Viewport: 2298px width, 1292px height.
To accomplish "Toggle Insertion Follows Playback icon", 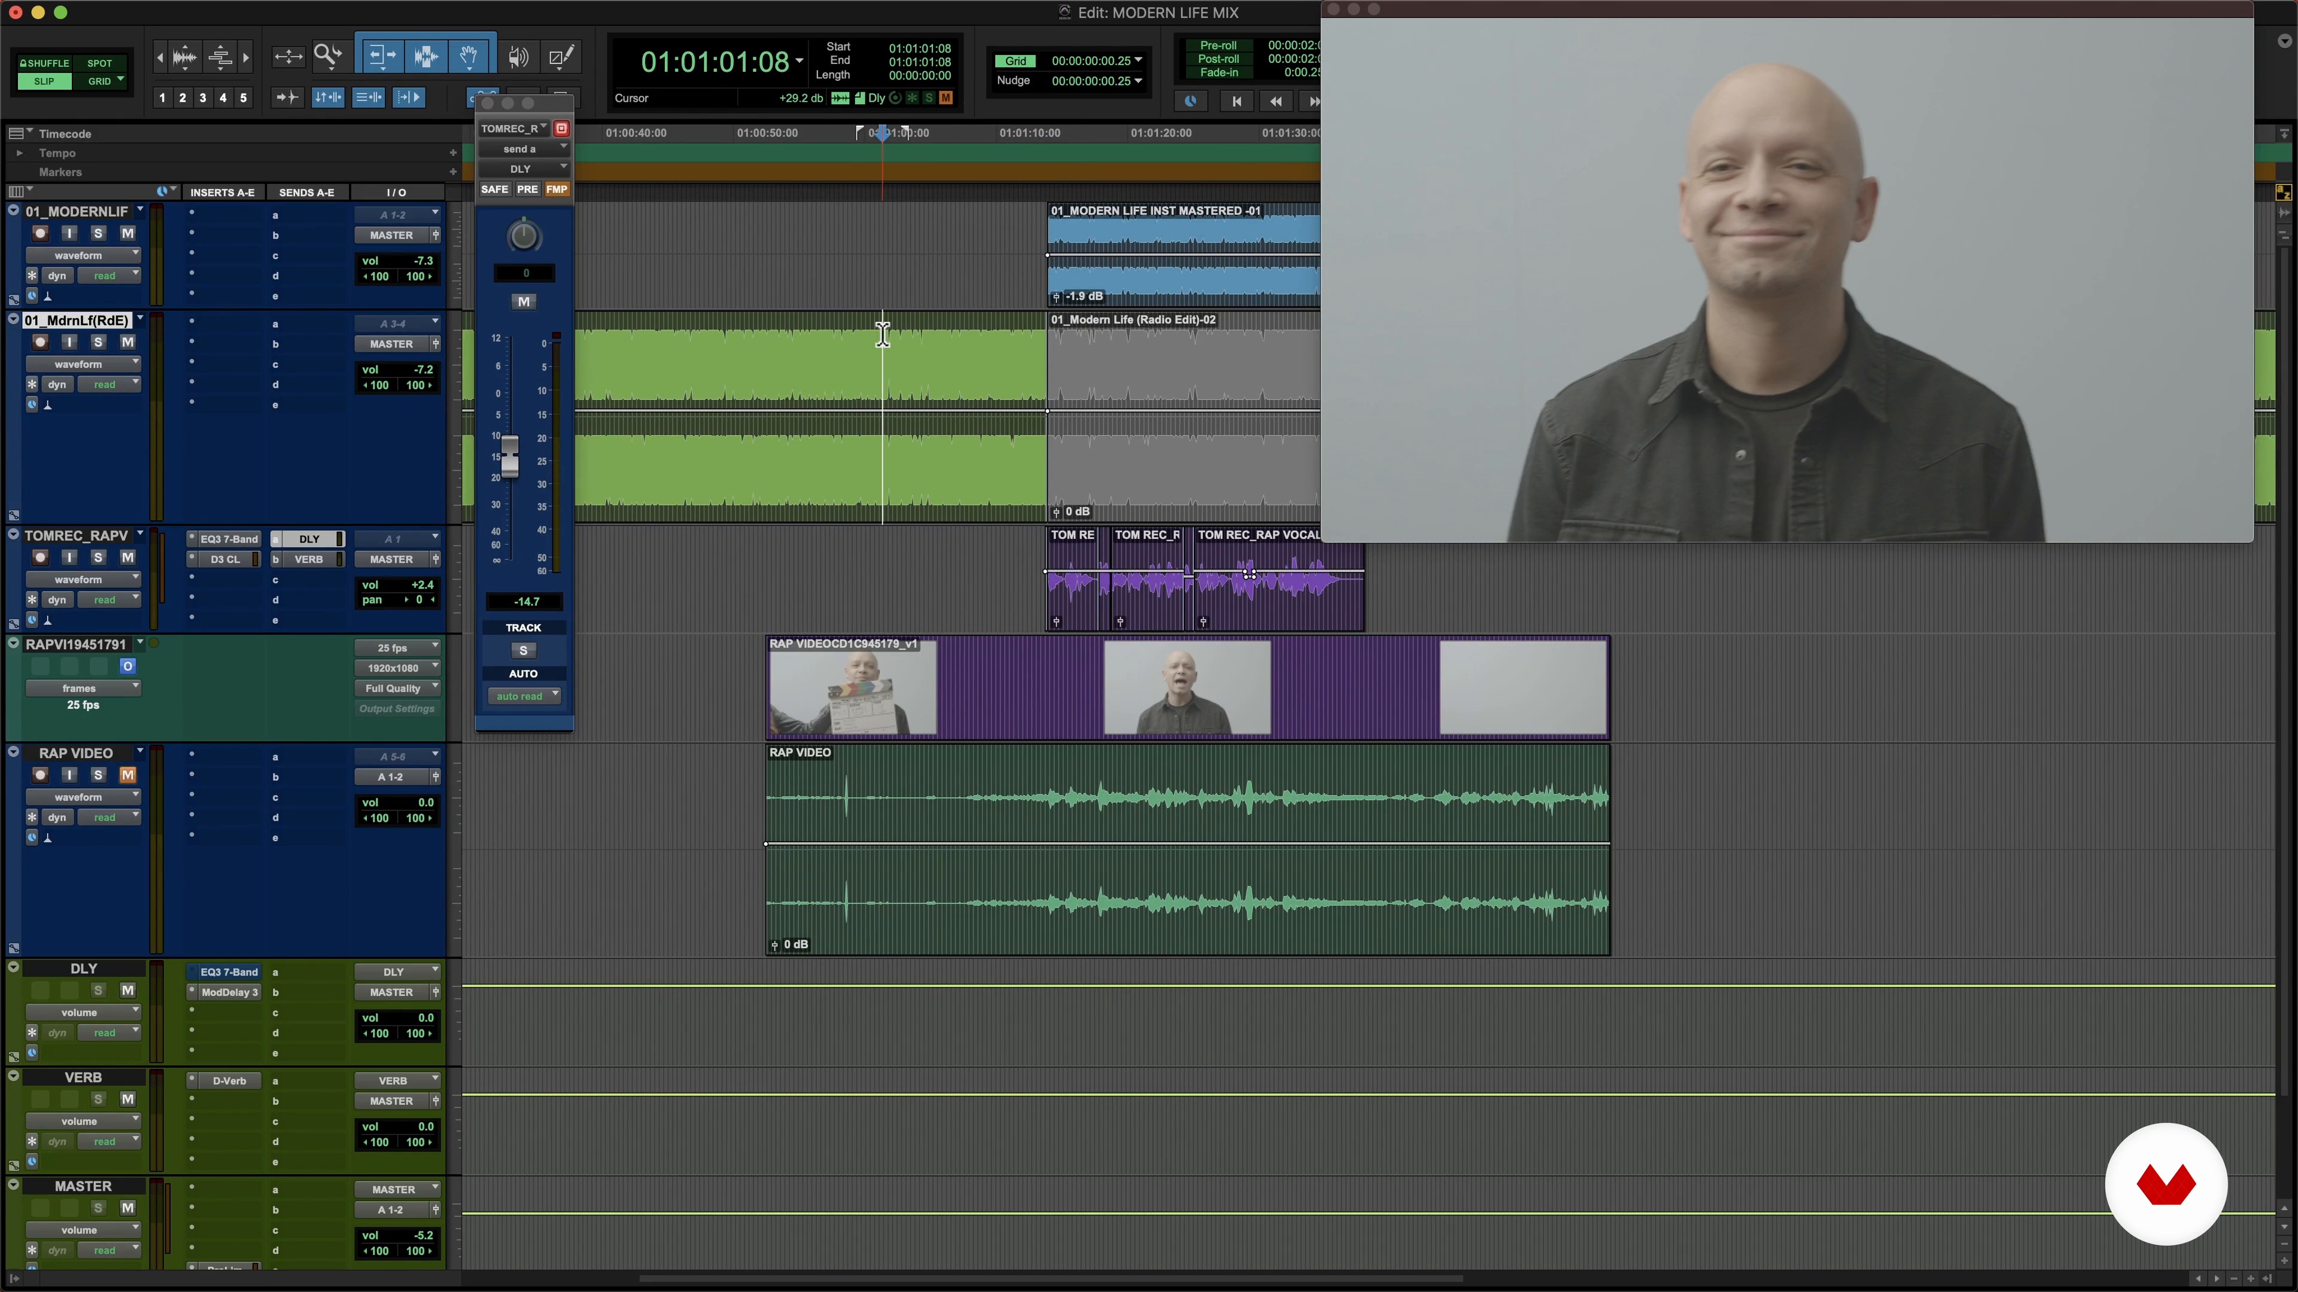I will point(409,97).
